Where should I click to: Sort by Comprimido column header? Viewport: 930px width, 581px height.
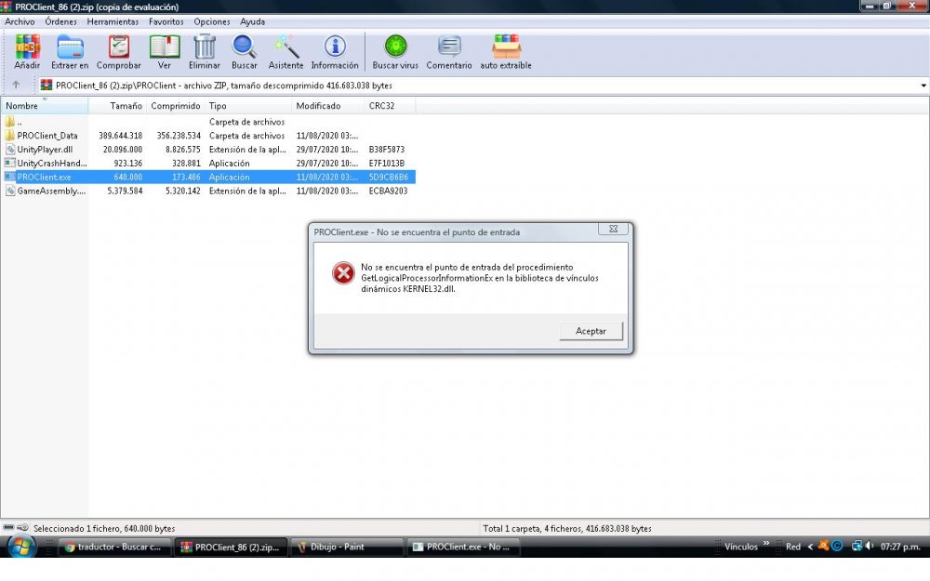pos(176,106)
